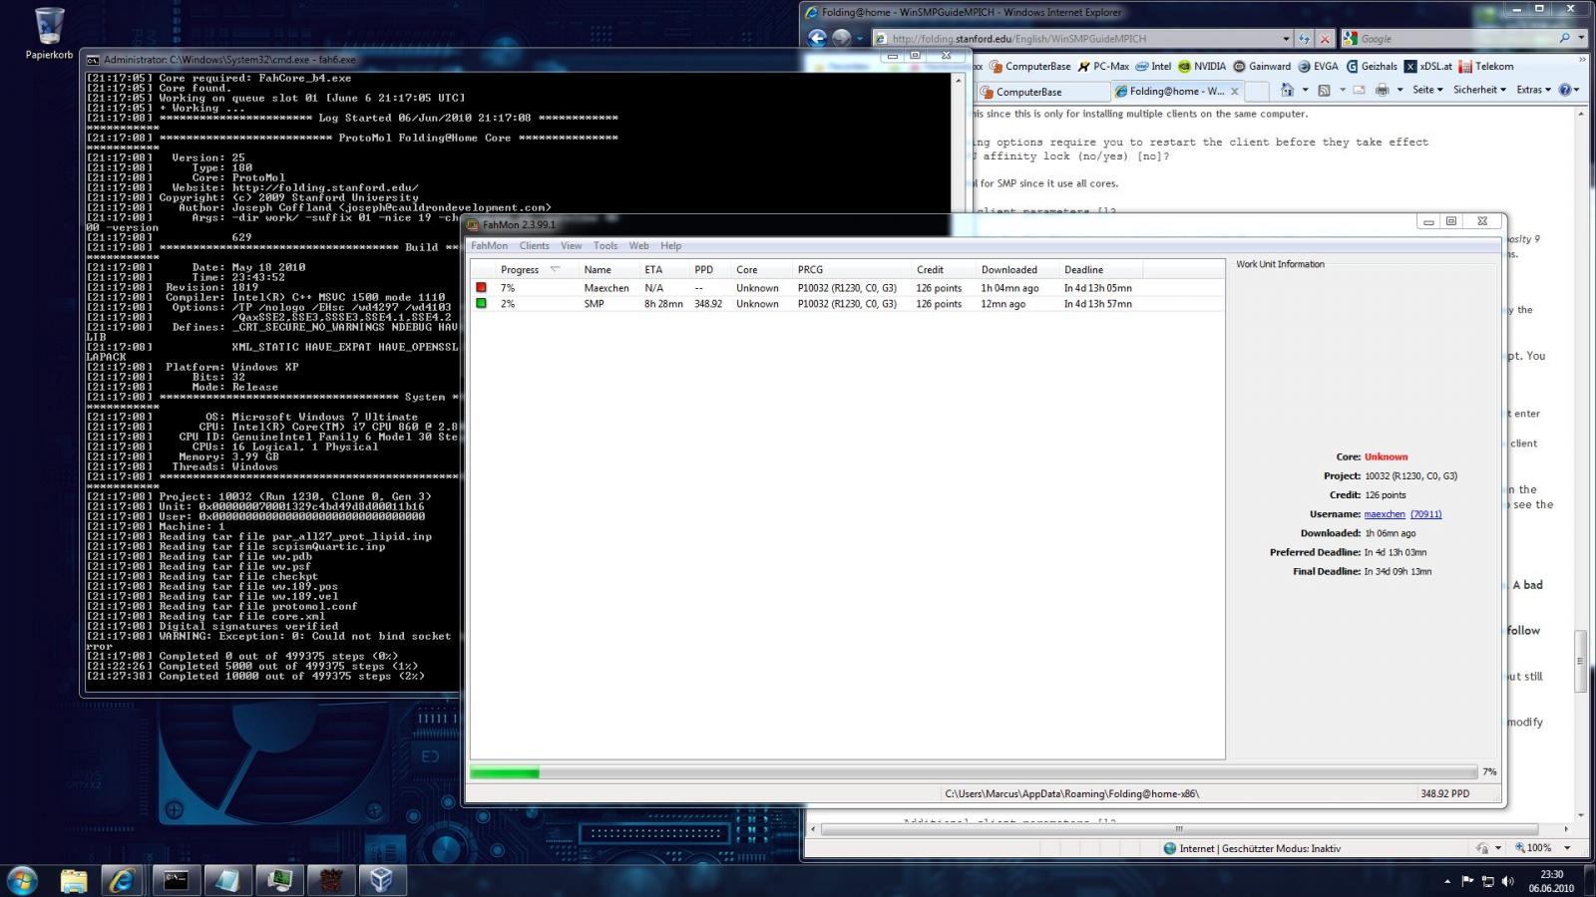Open the (70911) team link

(1426, 514)
